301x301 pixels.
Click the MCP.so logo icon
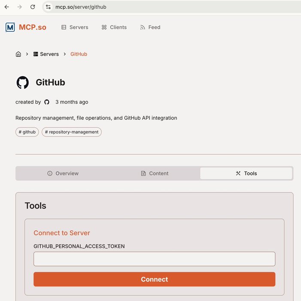[x=10, y=27]
